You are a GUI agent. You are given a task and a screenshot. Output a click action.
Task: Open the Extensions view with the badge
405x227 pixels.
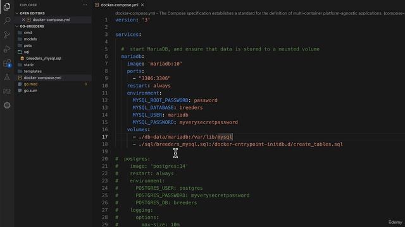click(7, 63)
